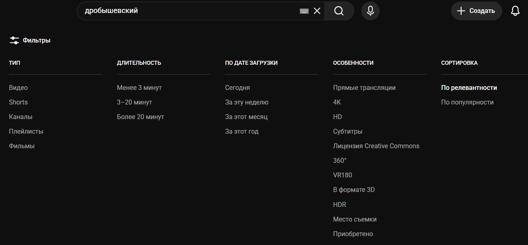
Task: Filter uploads by За этот год
Action: [x=242, y=131]
